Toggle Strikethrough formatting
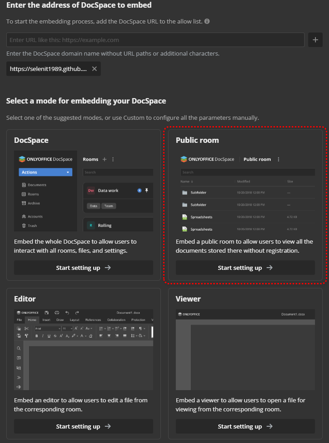Screen dimensions: 329x443 click(55, 336)
